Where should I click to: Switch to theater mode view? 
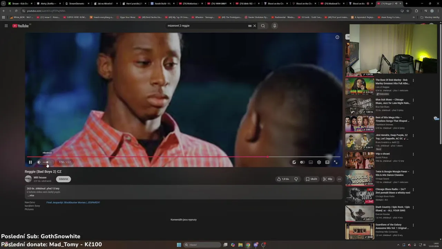327,162
